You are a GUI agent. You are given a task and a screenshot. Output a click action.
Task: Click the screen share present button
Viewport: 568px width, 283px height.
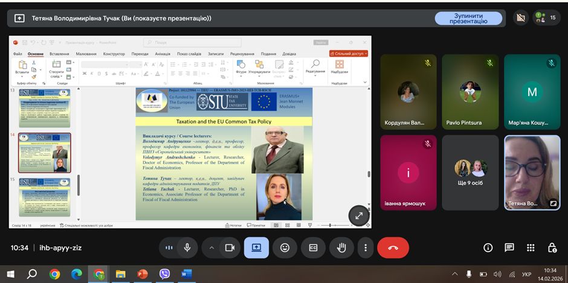click(256, 247)
